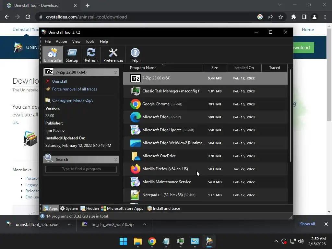332x249 pixels.
Task: Click 'Jun 22, 2022' install date
Action: (244, 169)
